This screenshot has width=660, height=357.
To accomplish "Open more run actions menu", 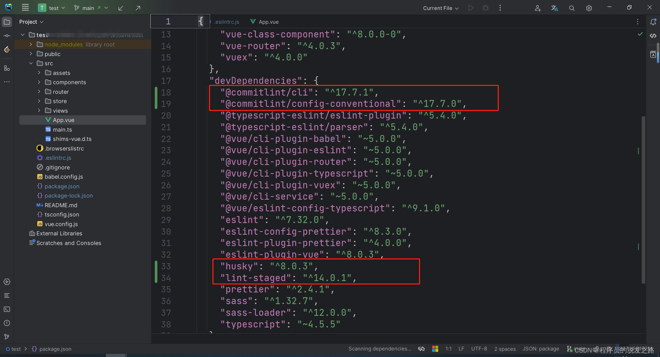I will pyautogui.click(x=500, y=8).
